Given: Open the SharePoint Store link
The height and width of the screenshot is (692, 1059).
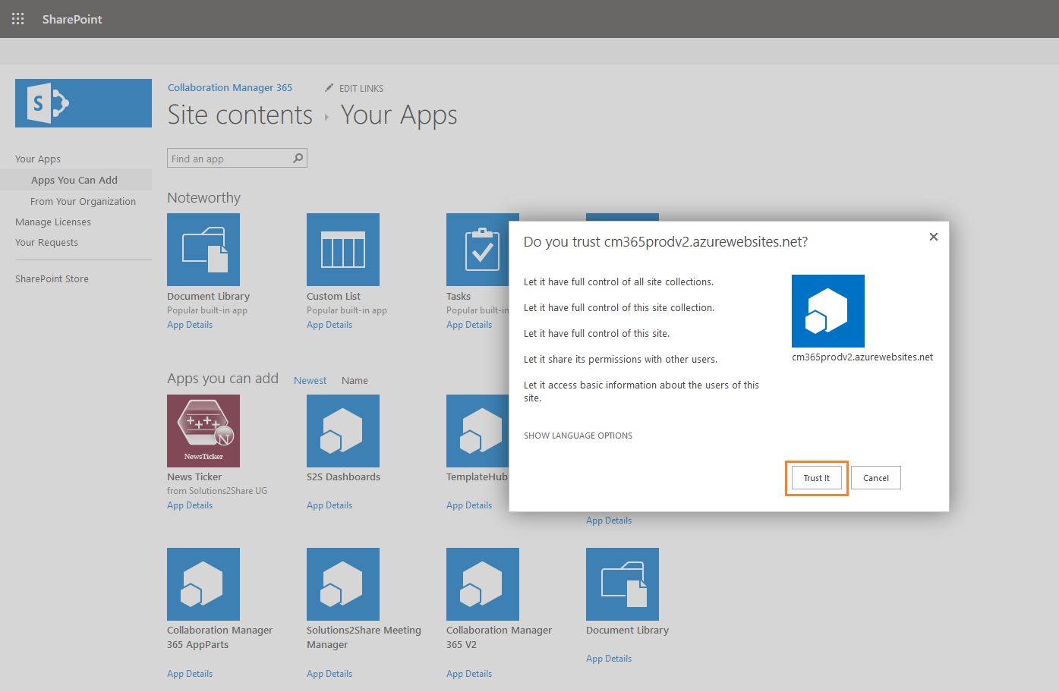Looking at the screenshot, I should point(52,279).
